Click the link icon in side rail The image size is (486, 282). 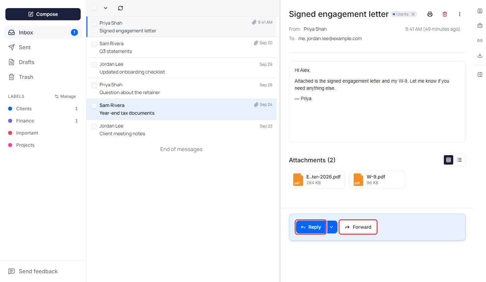pyautogui.click(x=480, y=40)
